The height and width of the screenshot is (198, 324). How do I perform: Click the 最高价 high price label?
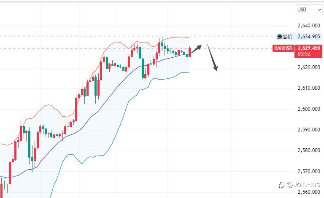(x=285, y=37)
